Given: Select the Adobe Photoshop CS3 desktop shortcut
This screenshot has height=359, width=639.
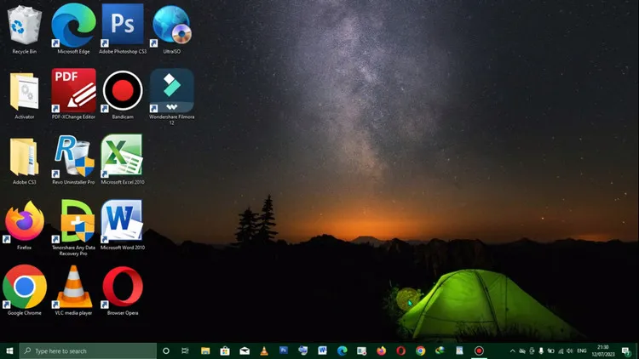Looking at the screenshot, I should (x=123, y=28).
